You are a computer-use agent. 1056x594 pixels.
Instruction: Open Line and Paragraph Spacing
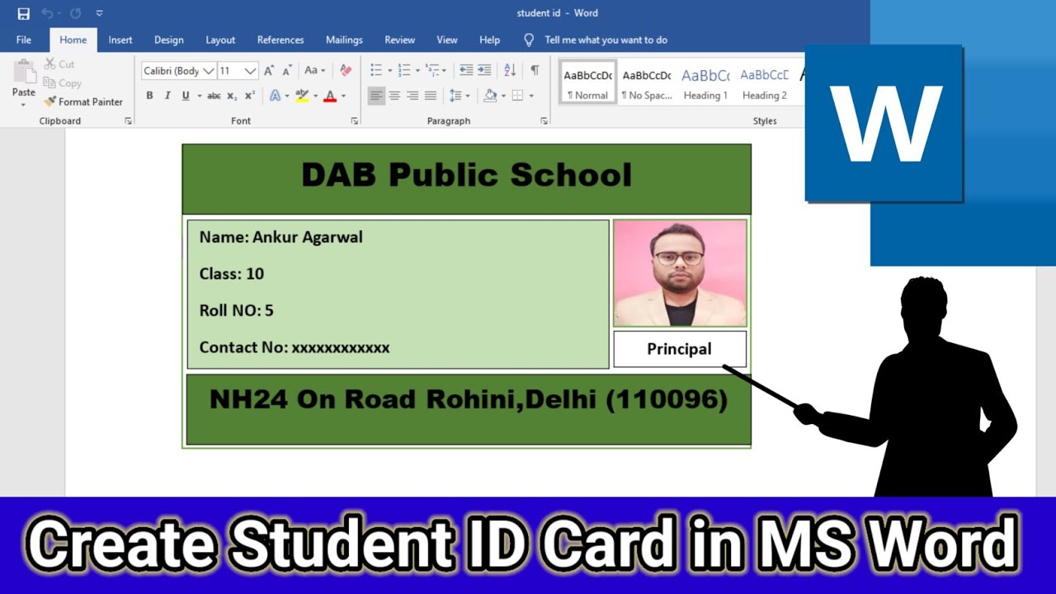click(x=455, y=96)
